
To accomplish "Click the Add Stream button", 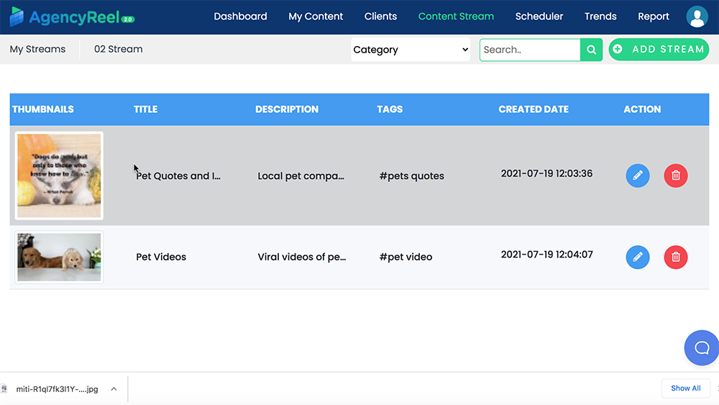I will (x=659, y=50).
